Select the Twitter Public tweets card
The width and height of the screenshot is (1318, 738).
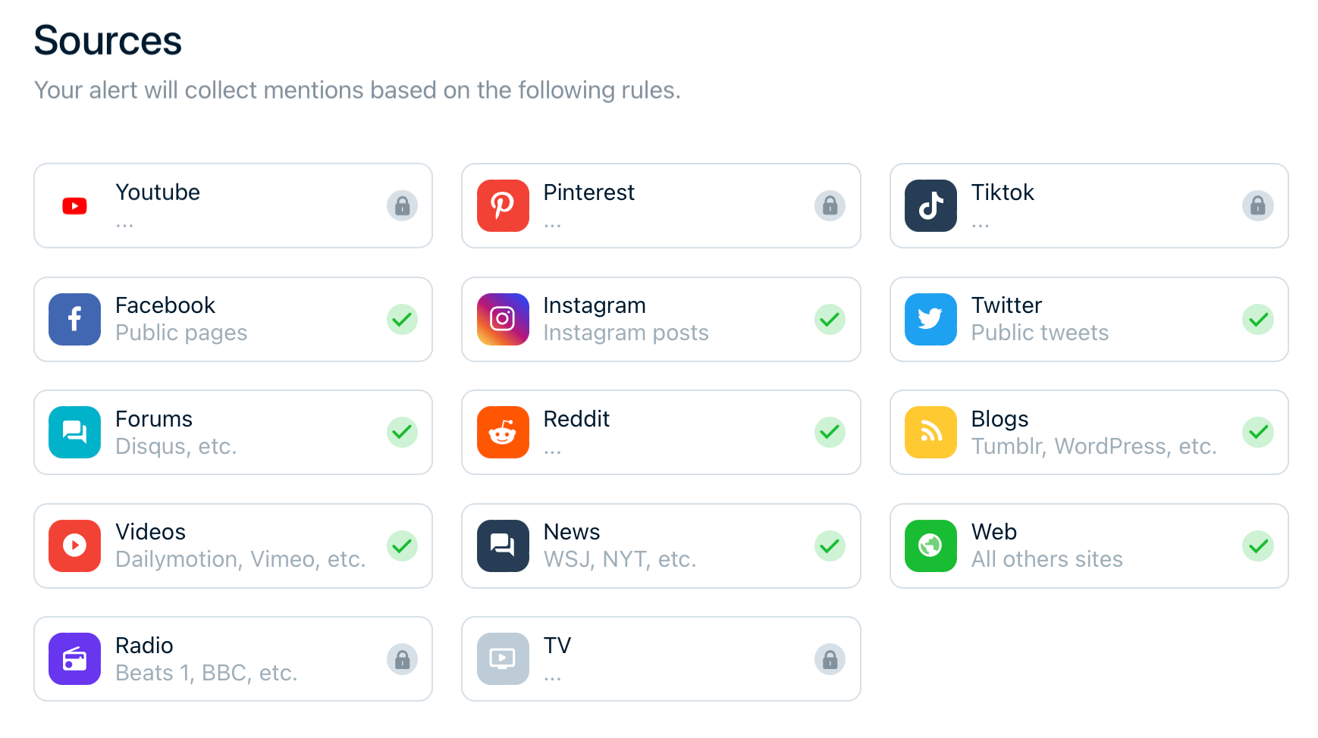(1088, 319)
